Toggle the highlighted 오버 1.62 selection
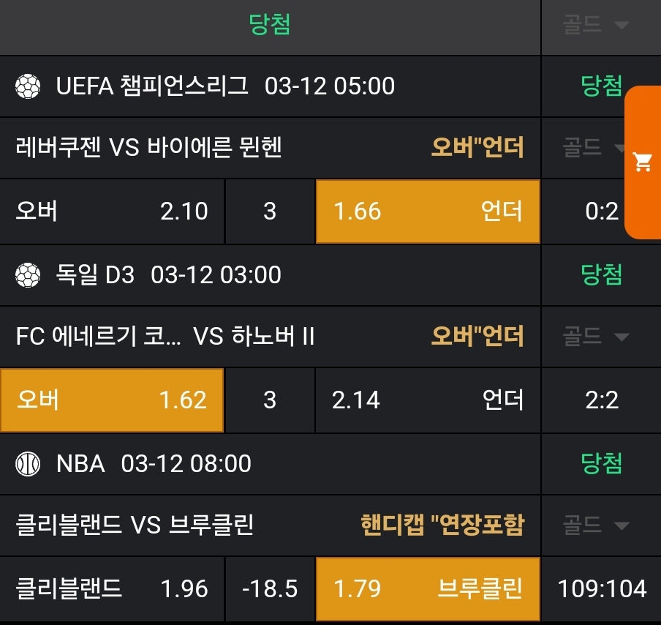This screenshot has height=625, width=661. click(x=112, y=400)
